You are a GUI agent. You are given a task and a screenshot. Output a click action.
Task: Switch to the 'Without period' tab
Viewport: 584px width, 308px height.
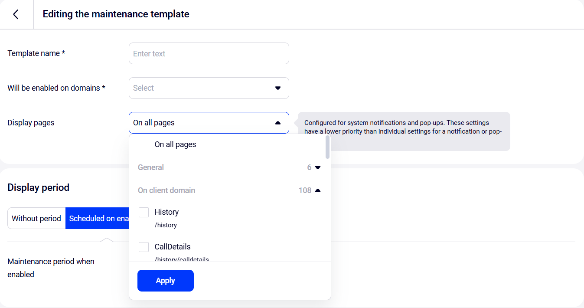tap(36, 218)
